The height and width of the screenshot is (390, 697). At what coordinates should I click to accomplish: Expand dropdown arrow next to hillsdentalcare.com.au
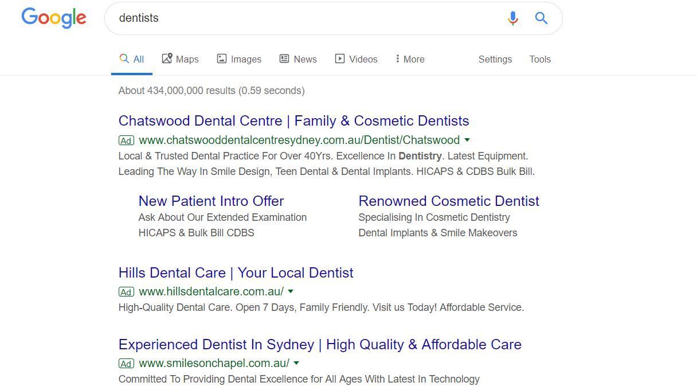point(291,291)
